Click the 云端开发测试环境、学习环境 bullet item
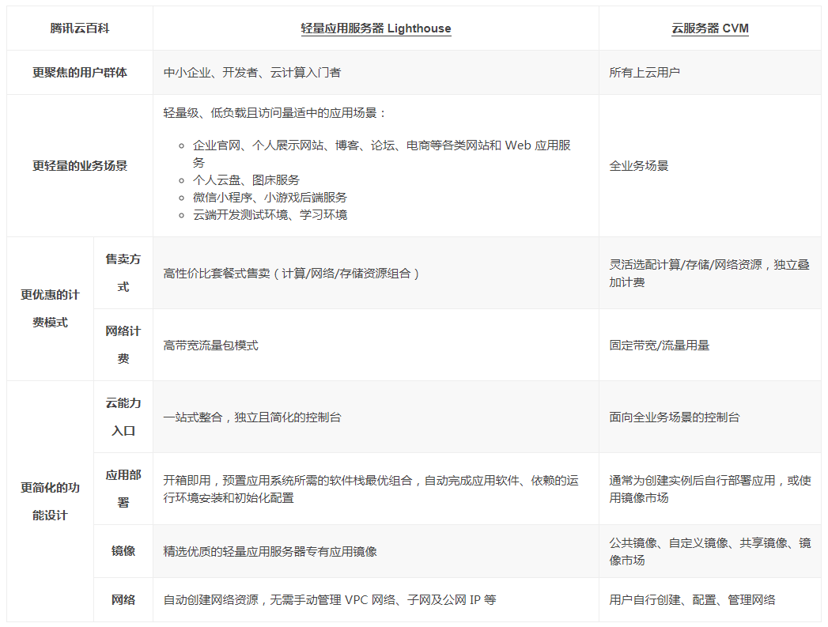 click(x=270, y=215)
